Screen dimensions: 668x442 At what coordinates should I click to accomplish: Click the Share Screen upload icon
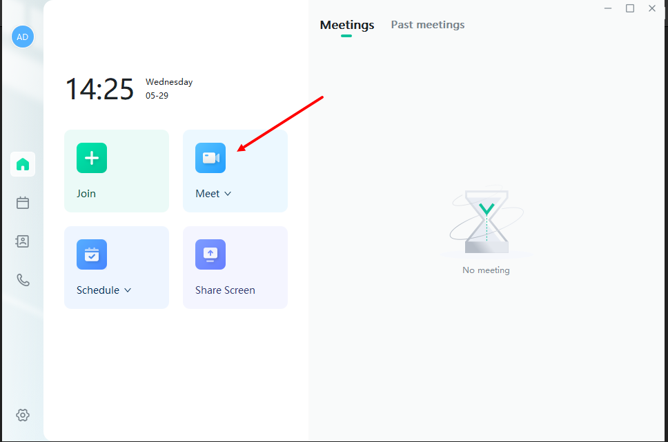[x=210, y=254]
